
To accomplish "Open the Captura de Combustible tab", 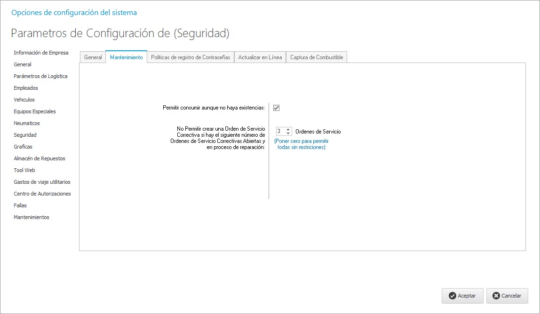I will [x=317, y=57].
